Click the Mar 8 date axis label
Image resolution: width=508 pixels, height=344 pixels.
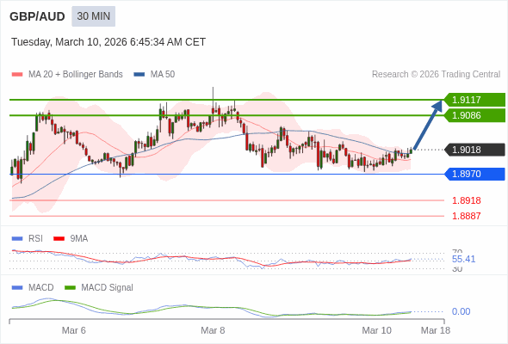[213, 330]
